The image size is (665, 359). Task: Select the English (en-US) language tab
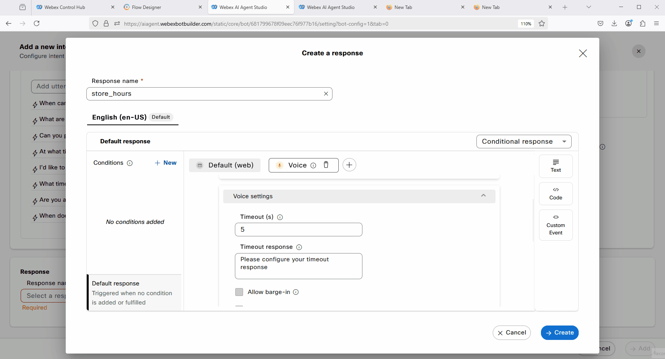click(x=119, y=117)
